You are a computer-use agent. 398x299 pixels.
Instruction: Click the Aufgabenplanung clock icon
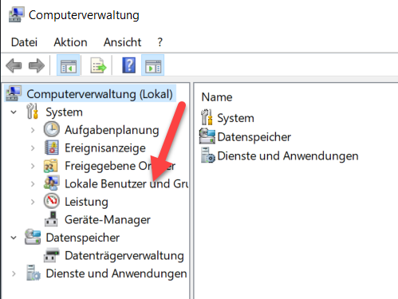click(52, 130)
